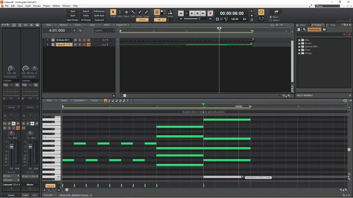Open the track view Options dropdown
Image resolution: width=353 pixels, height=198 pixels.
pyautogui.click(x=65, y=25)
